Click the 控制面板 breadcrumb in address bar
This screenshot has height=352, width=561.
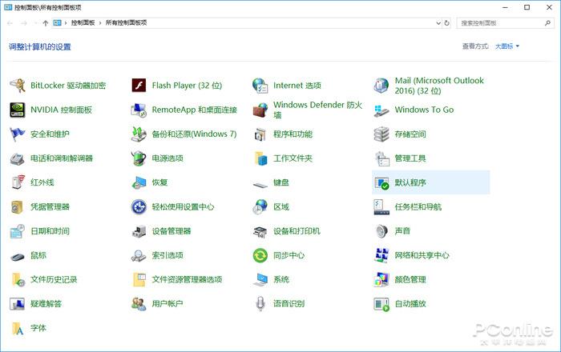pos(83,23)
